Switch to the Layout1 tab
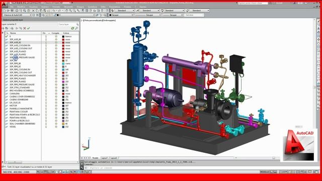Image resolution: width=322 pixels, height=181 pixels. tap(105, 158)
